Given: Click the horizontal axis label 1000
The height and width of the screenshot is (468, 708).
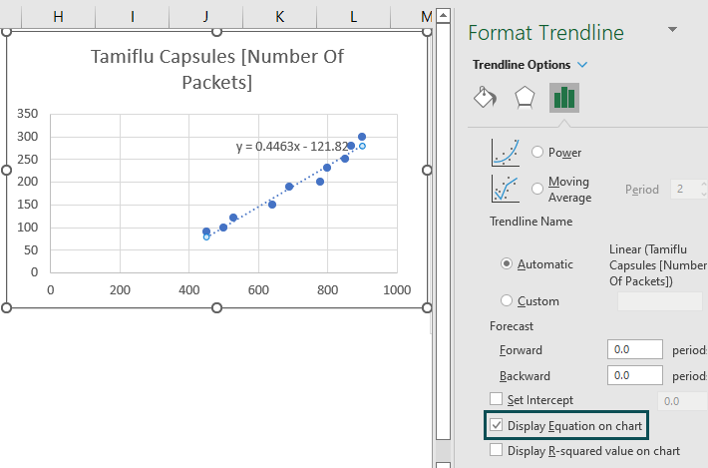Looking at the screenshot, I should (397, 290).
